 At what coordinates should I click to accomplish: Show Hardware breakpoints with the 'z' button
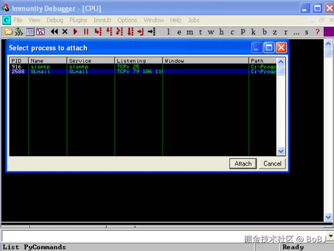click(275, 32)
